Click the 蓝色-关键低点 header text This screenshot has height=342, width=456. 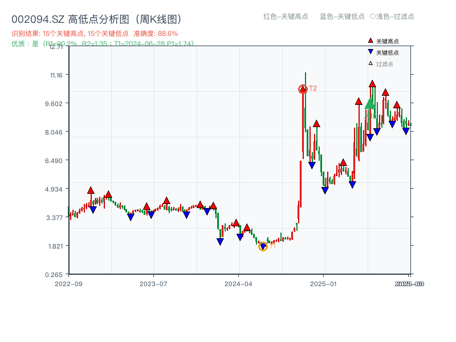[x=342, y=17]
